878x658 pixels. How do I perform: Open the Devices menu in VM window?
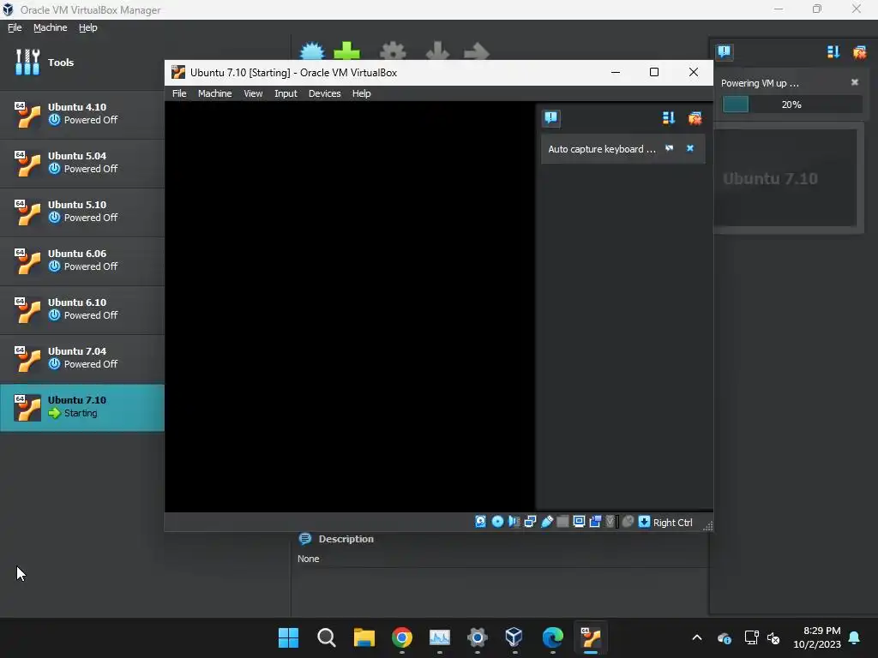click(x=324, y=93)
